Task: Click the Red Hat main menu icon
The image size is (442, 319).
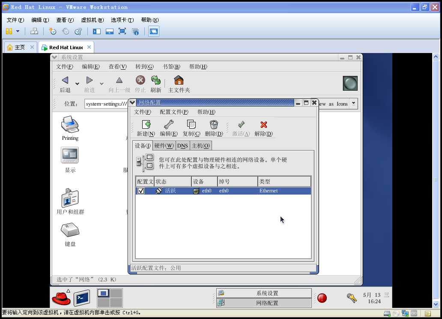Action: click(x=61, y=298)
